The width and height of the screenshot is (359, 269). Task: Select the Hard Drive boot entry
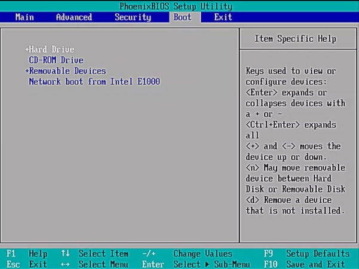51,49
